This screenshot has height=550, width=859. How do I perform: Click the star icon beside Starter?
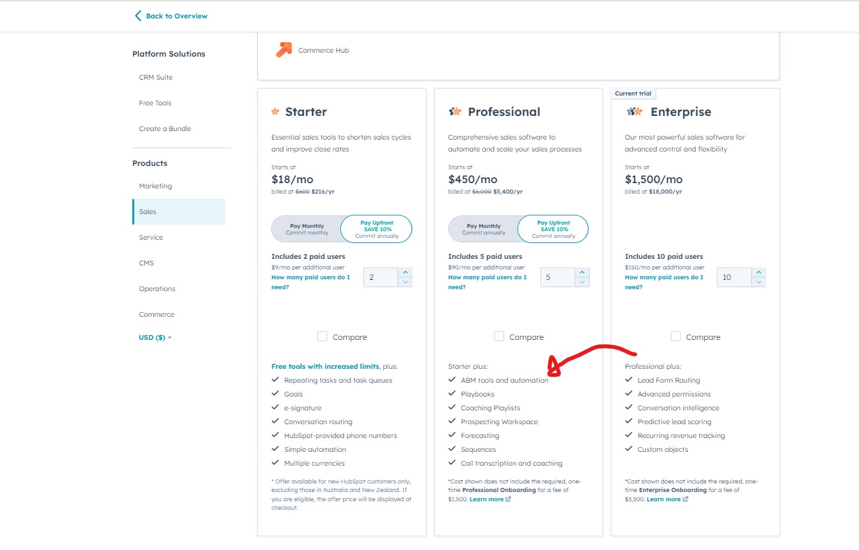tap(276, 111)
